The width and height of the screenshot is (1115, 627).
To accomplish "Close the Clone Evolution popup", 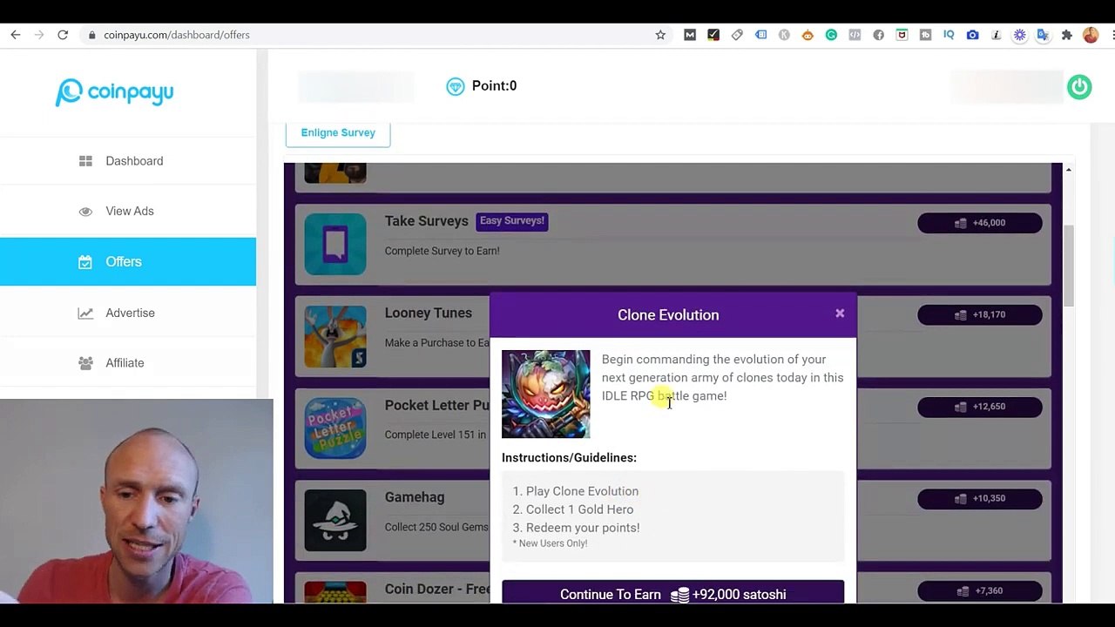I will (x=840, y=313).
